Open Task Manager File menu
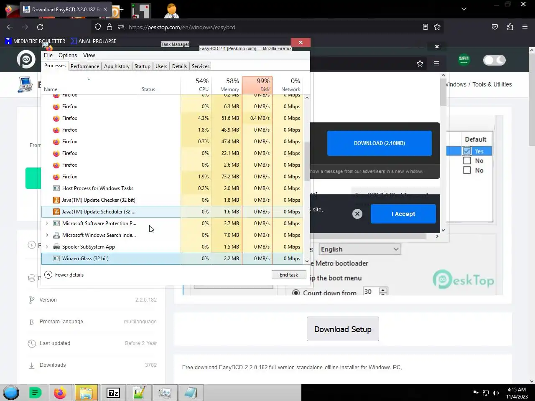This screenshot has width=535, height=401. (48, 55)
